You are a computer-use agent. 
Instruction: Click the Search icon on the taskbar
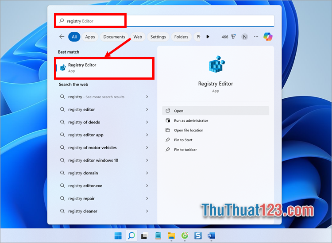point(131,235)
